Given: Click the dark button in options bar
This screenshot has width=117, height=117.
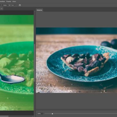Looking at the screenshot, I should tap(5, 5).
